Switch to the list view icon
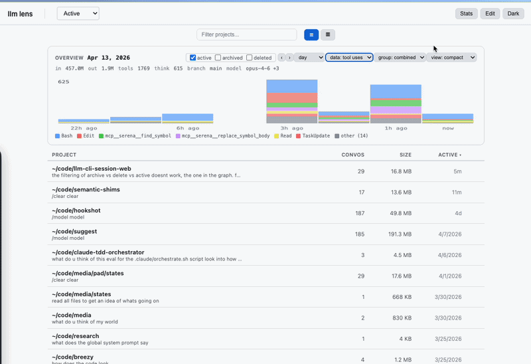 (311, 35)
